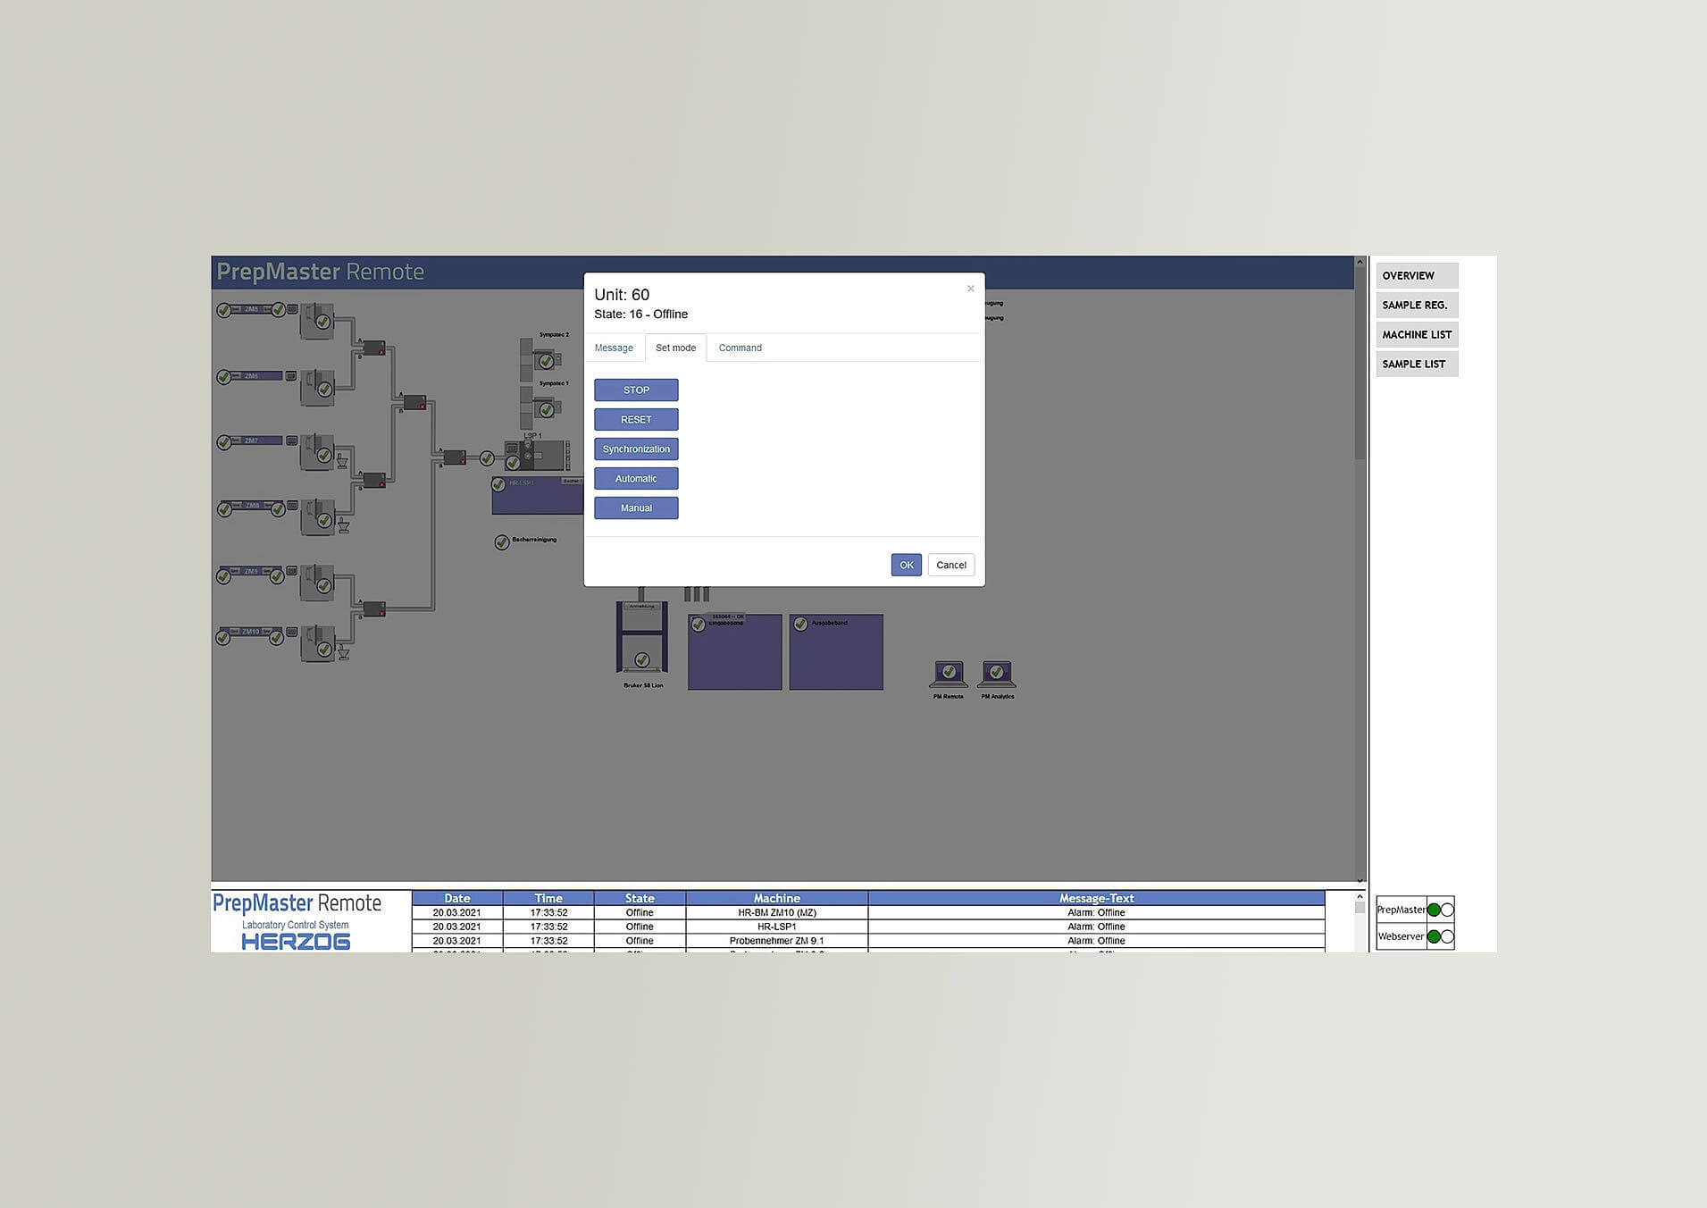Click the Time column header
This screenshot has height=1208, width=1707.
pyautogui.click(x=548, y=898)
